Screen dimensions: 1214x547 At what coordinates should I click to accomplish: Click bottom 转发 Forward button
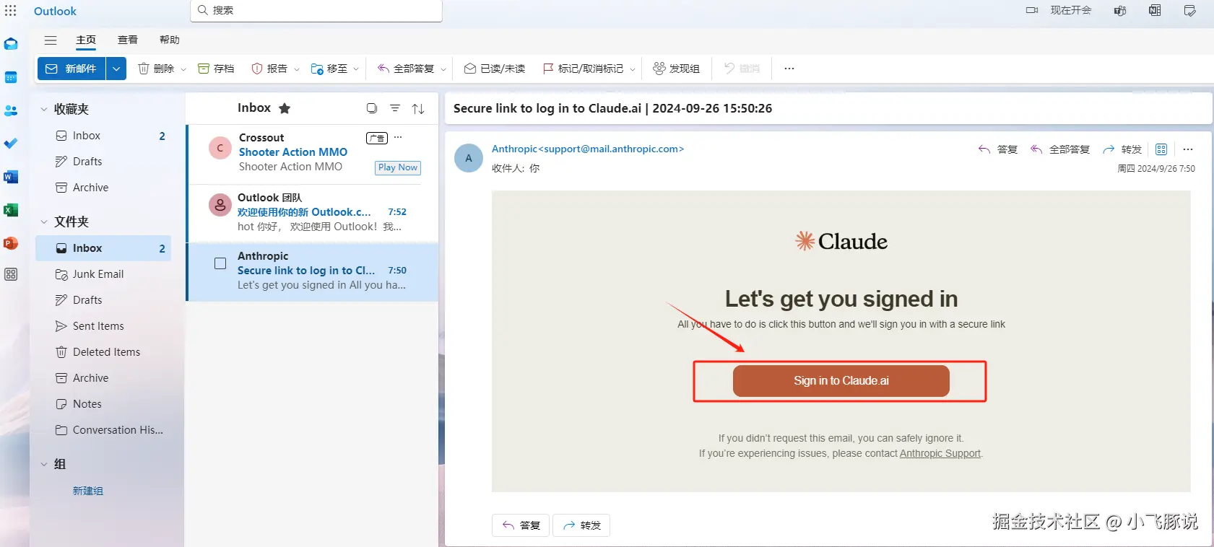tap(581, 525)
